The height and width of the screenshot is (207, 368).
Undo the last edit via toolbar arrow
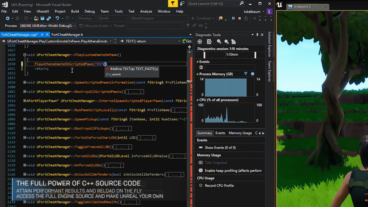(57, 18)
